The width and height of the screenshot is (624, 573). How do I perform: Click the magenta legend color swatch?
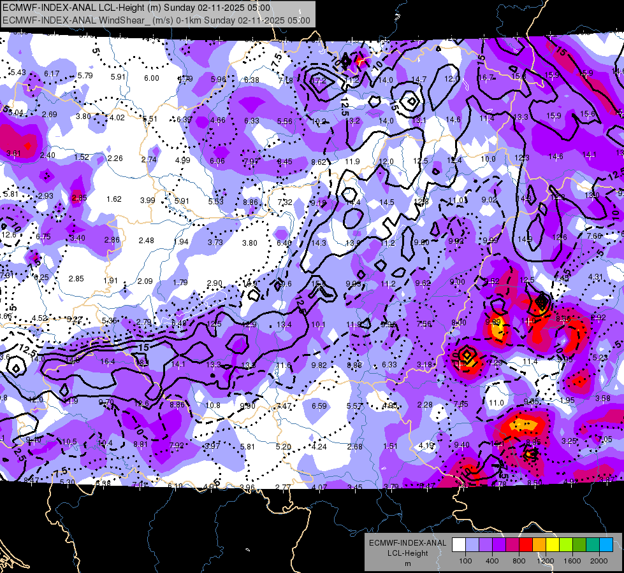(x=512, y=545)
